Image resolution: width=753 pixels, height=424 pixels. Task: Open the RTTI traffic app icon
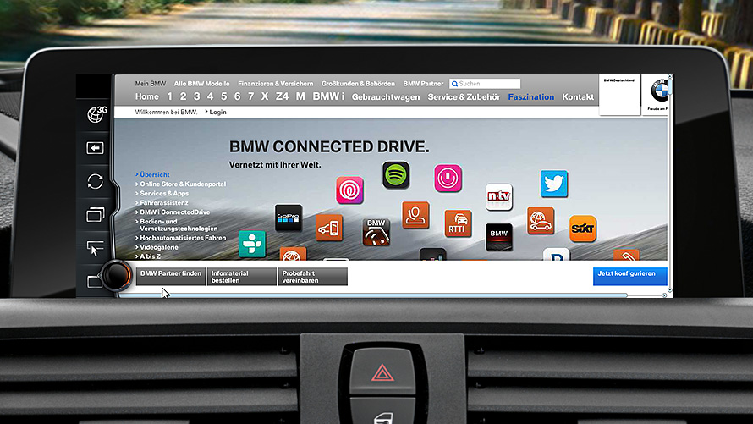click(x=458, y=223)
